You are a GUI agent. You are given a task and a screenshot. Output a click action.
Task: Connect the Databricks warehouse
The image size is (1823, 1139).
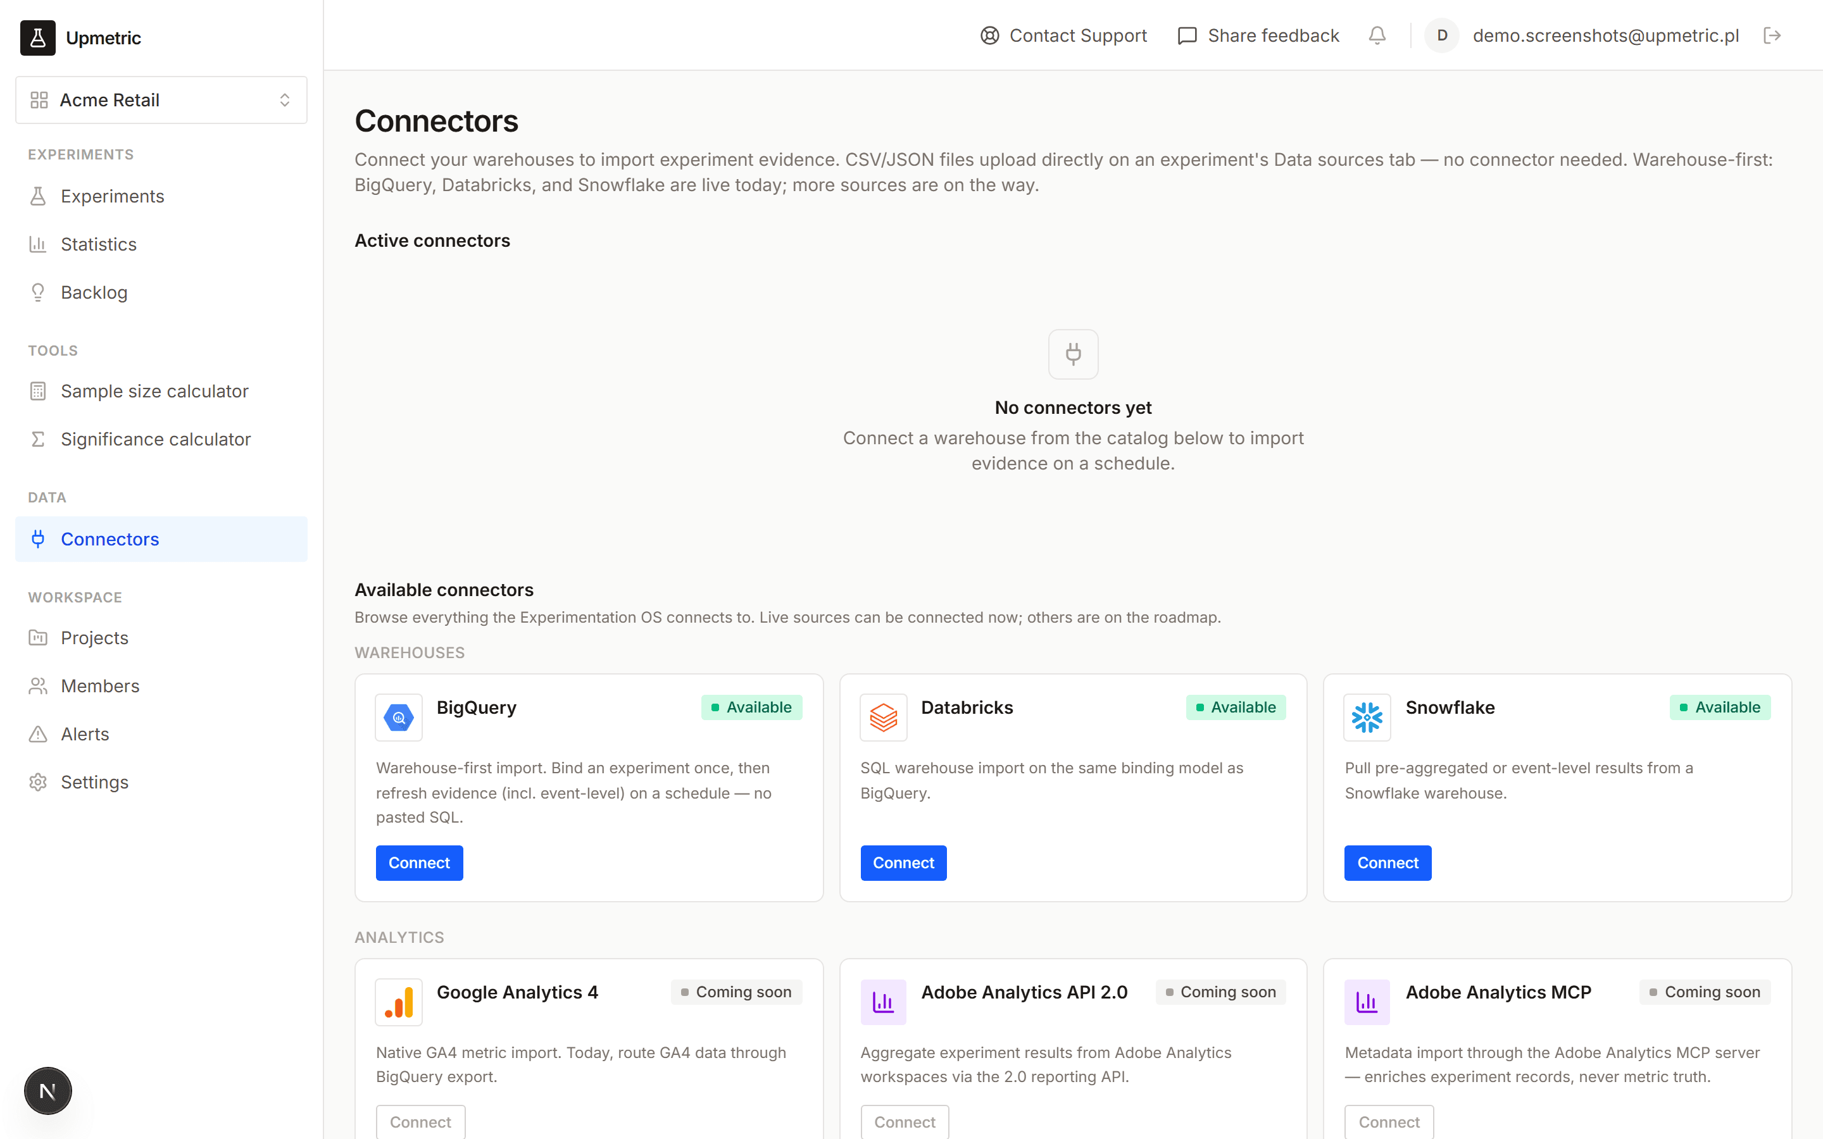click(903, 862)
